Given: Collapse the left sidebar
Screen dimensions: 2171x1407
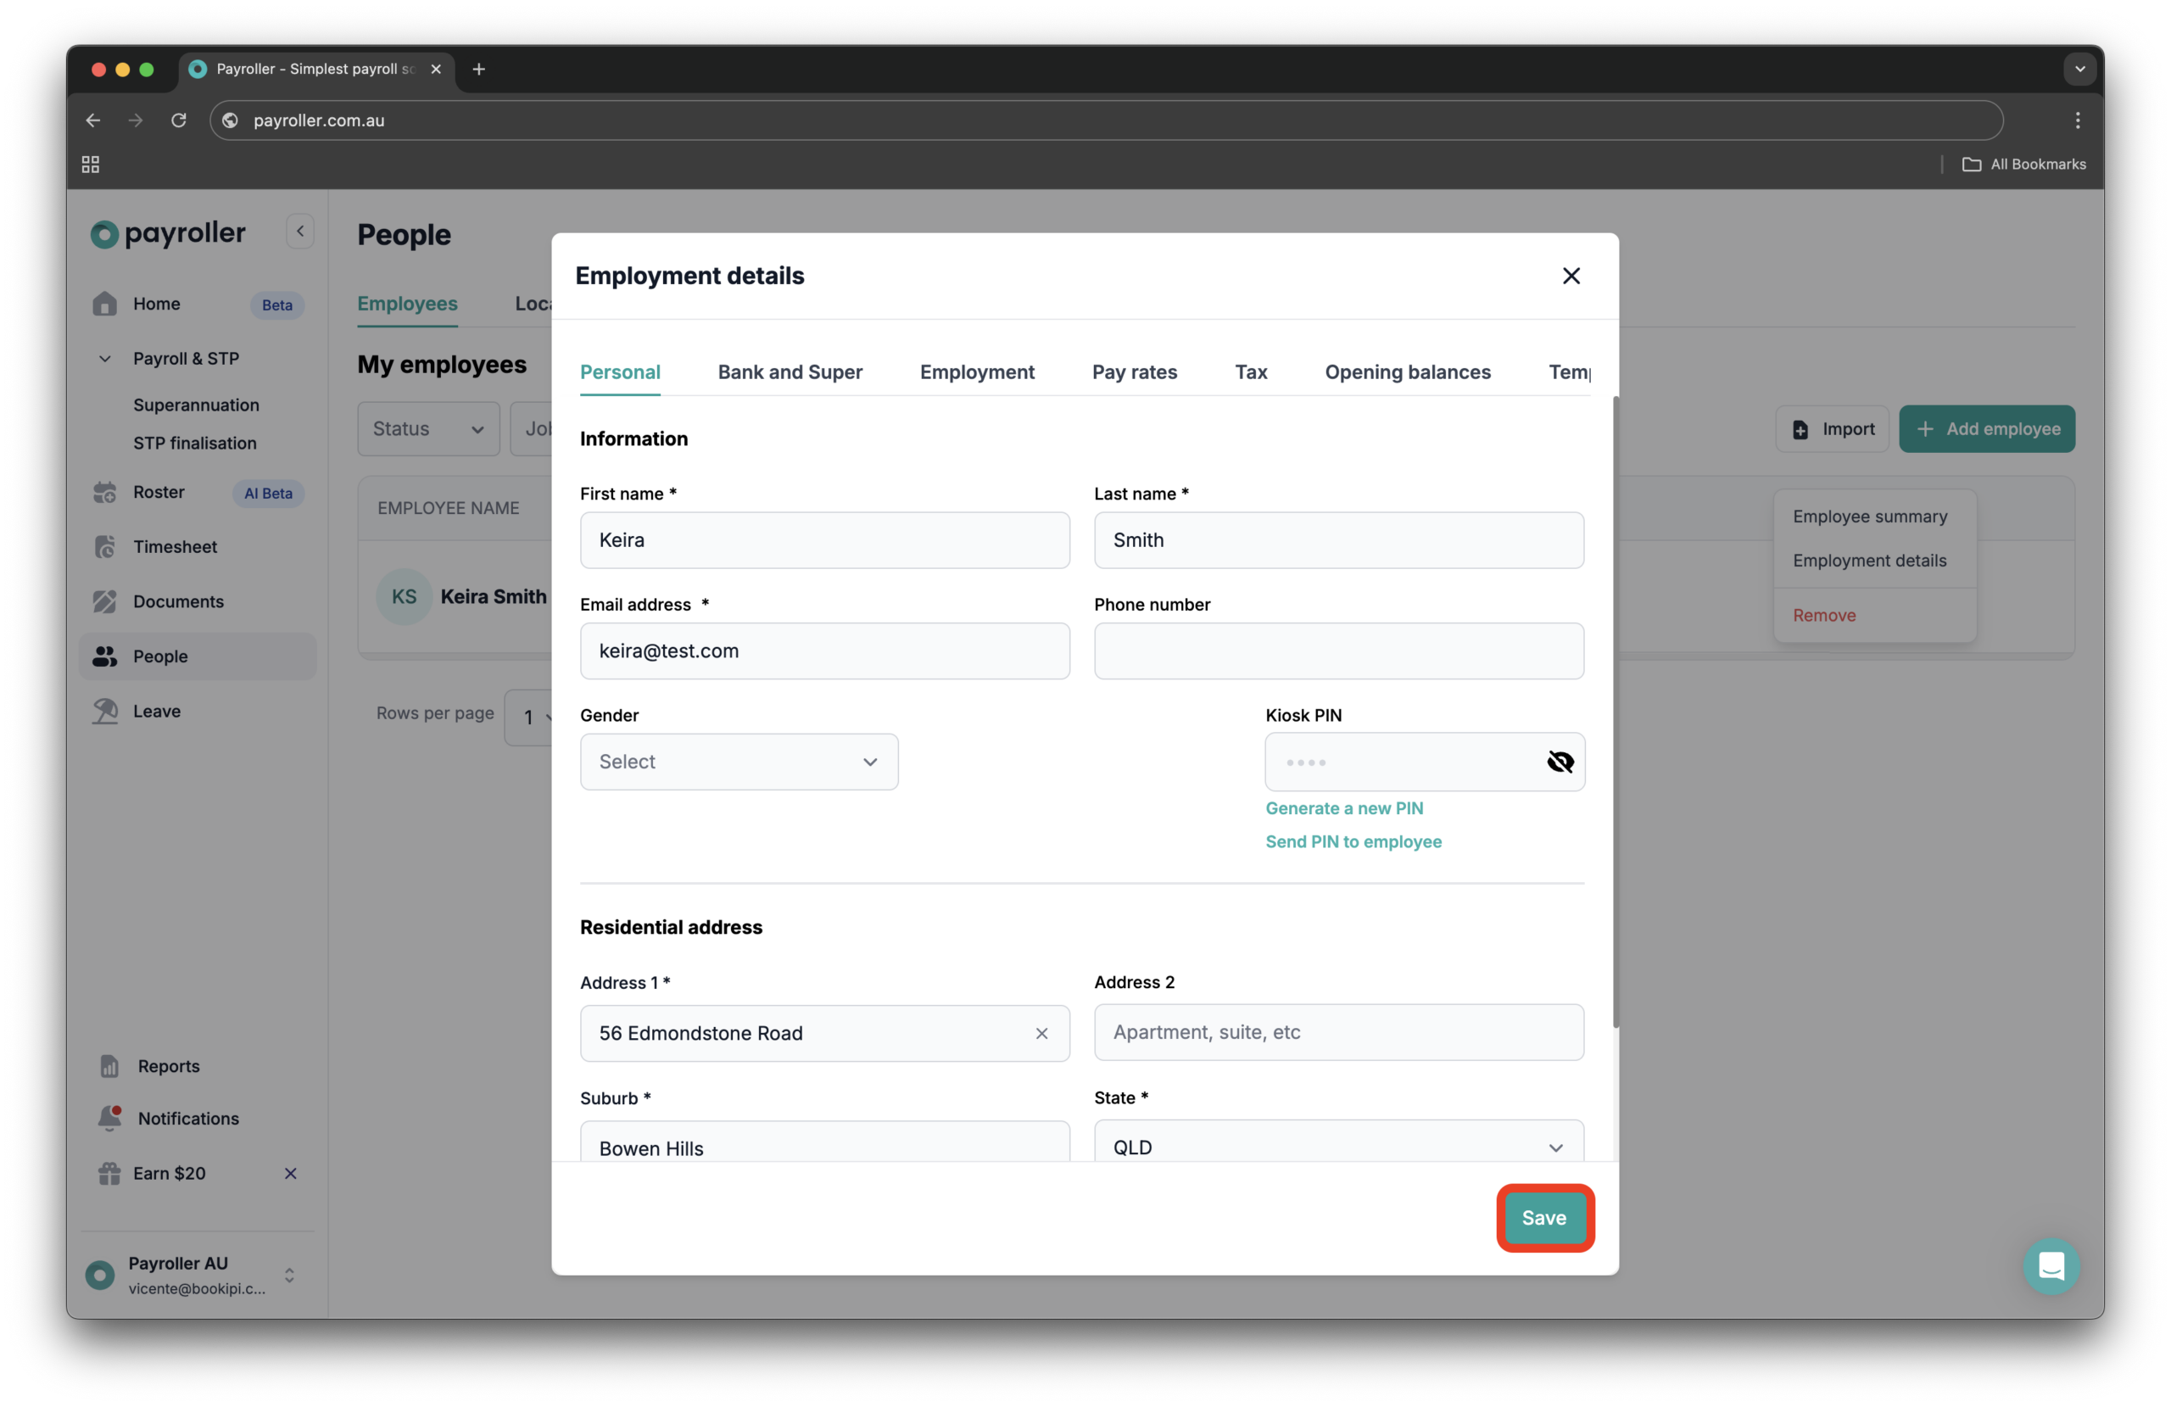Looking at the screenshot, I should (299, 231).
